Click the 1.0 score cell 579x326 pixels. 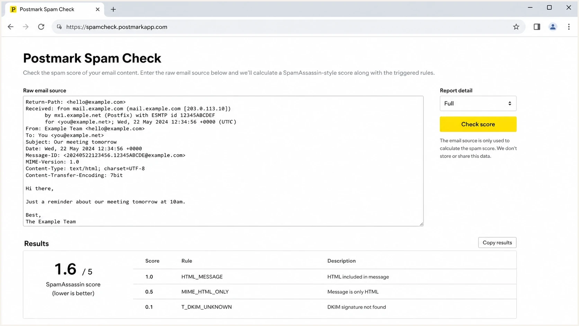149,277
